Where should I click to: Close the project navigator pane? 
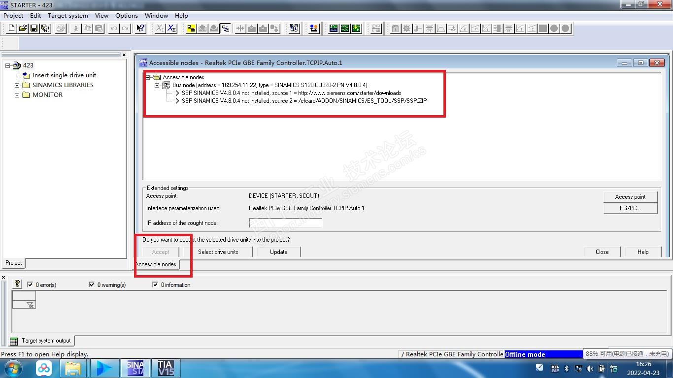pos(124,55)
